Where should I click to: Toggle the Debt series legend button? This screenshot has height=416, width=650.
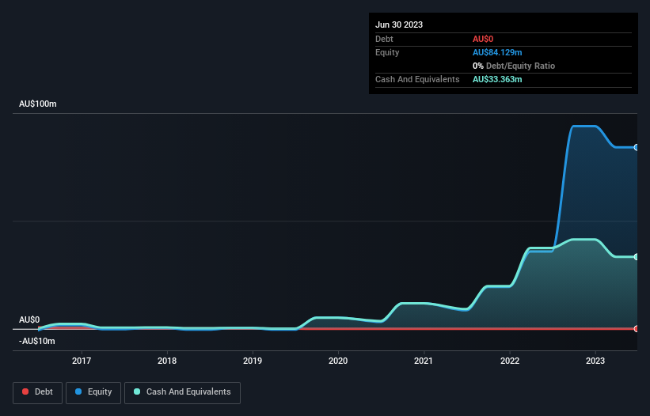click(x=37, y=392)
